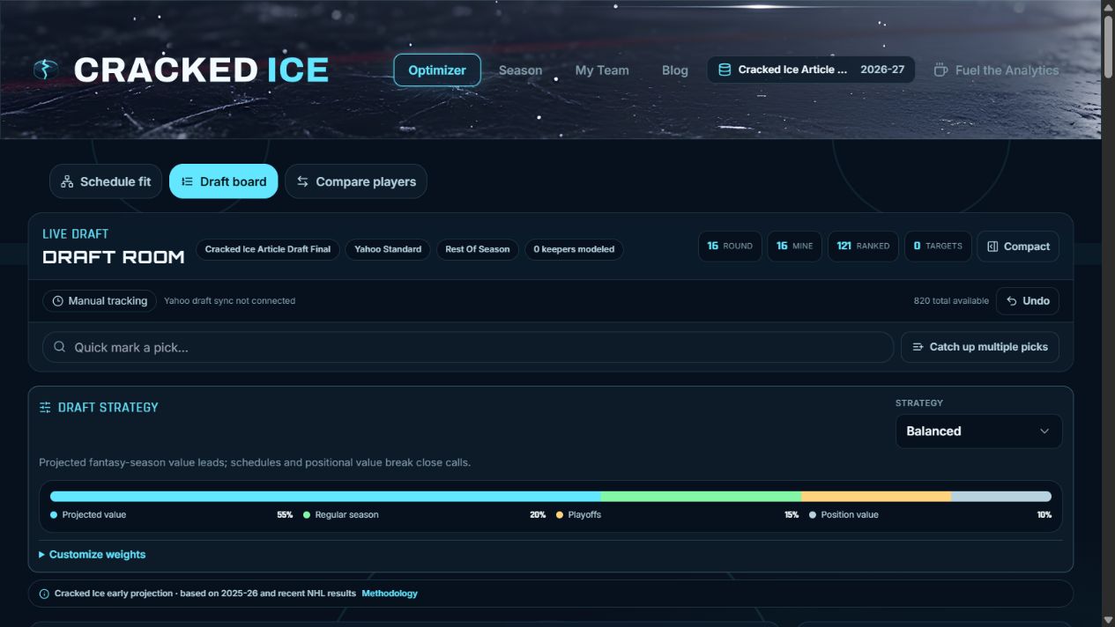Click the 121 RANKED stat box
The image size is (1115, 627).
point(863,247)
